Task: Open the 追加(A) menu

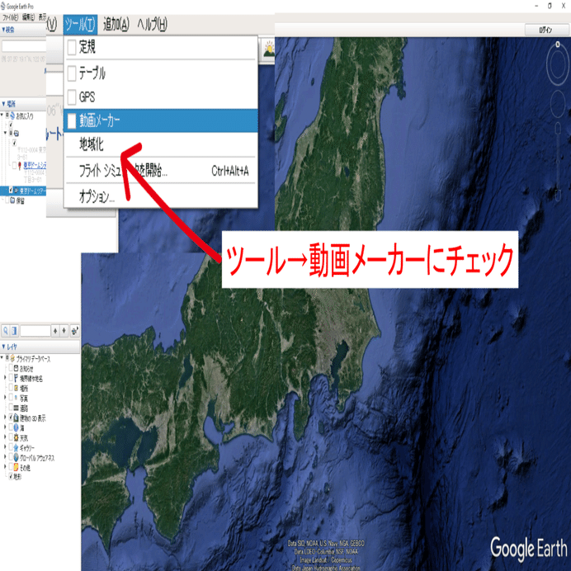Action: point(116,25)
